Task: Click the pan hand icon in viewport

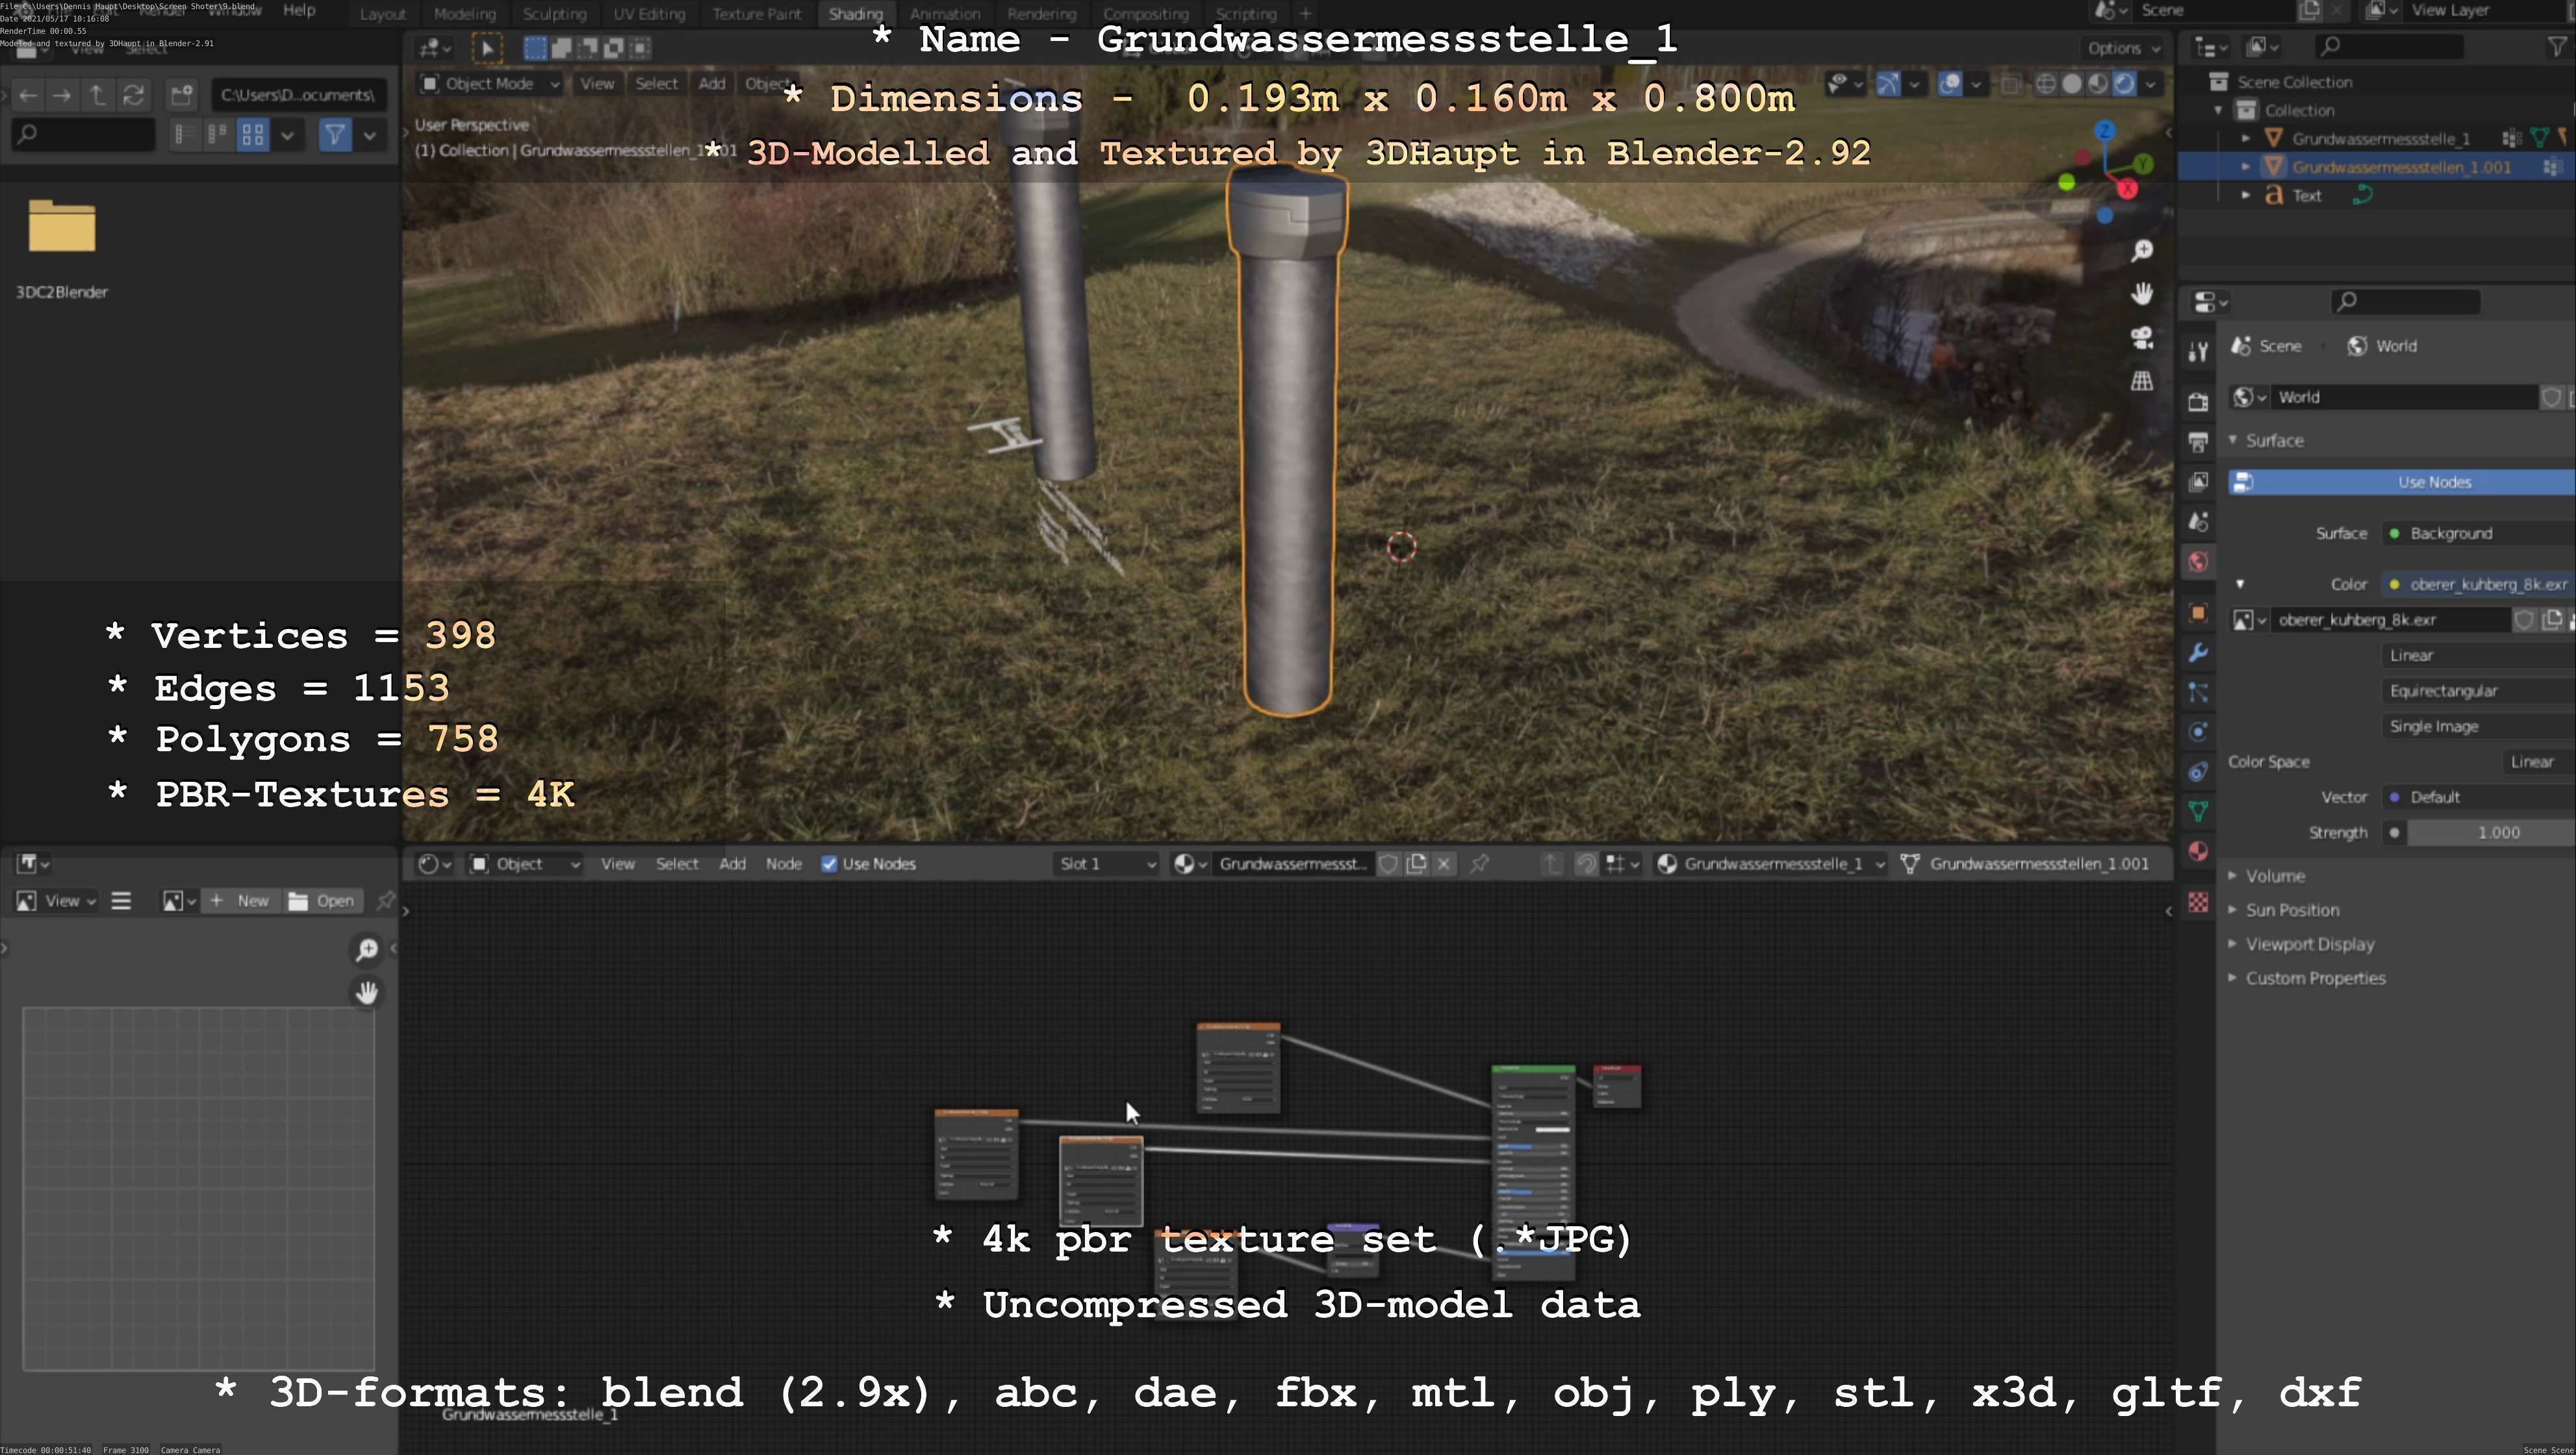Action: 2141,294
